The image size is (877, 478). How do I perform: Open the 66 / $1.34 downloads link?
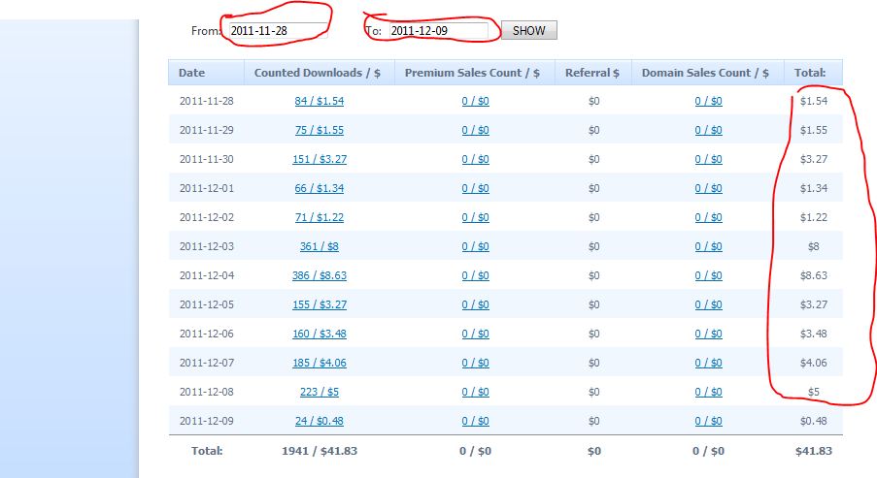click(319, 188)
